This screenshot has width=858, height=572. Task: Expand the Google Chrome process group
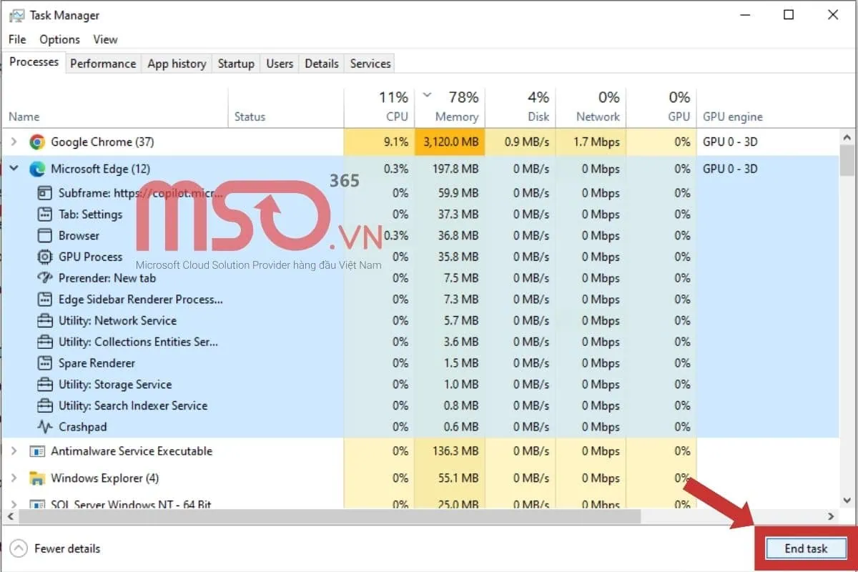click(x=13, y=142)
